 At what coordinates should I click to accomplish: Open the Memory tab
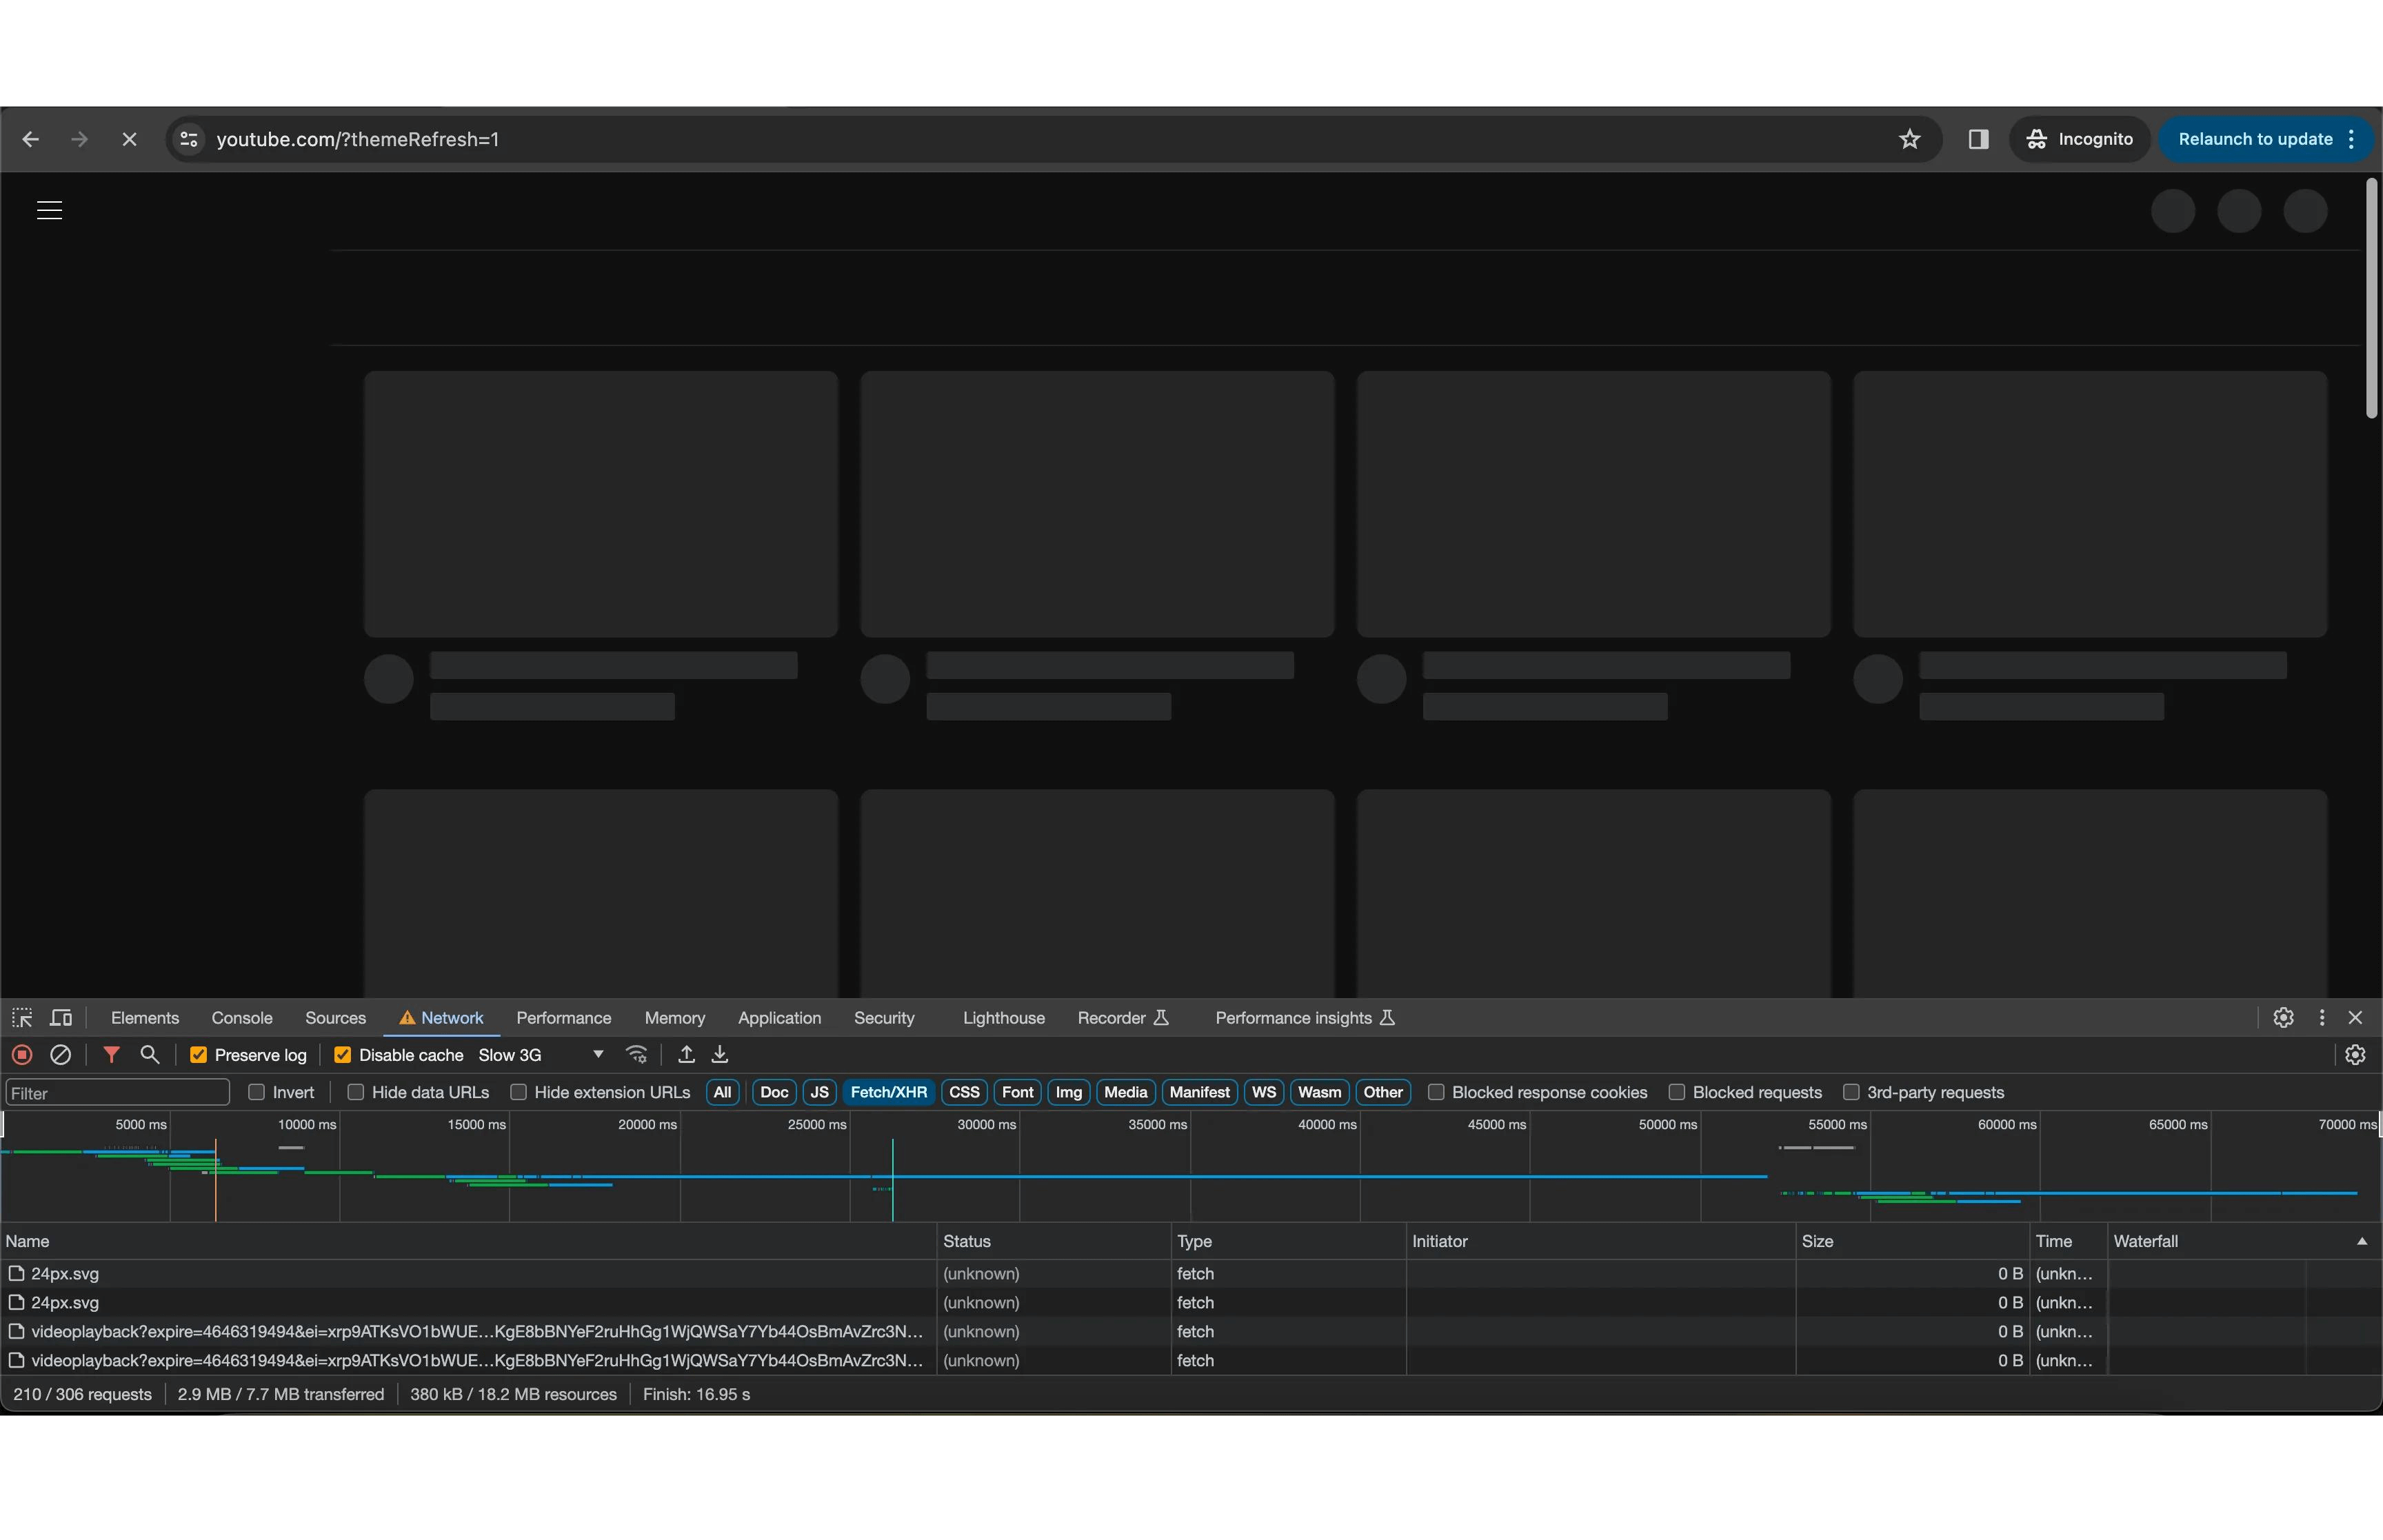coord(675,1018)
